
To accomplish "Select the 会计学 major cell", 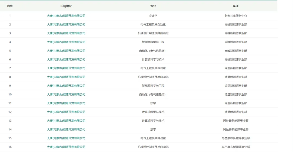I will [153, 16].
